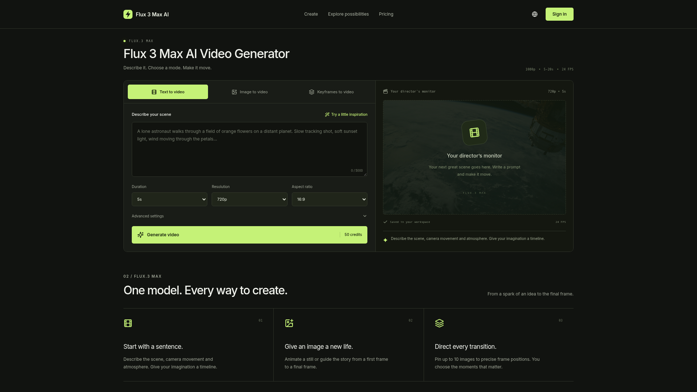Click the wand icon beside Try a little inspiration

click(327, 114)
